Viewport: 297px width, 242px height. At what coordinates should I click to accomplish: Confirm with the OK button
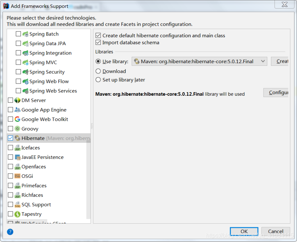(244, 231)
